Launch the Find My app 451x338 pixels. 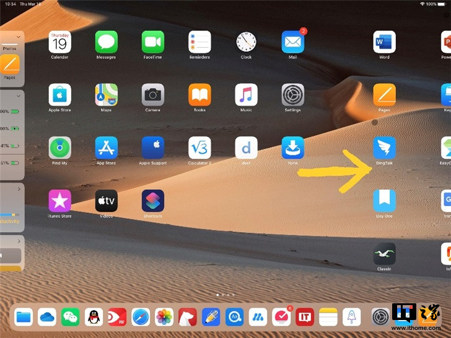[59, 148]
